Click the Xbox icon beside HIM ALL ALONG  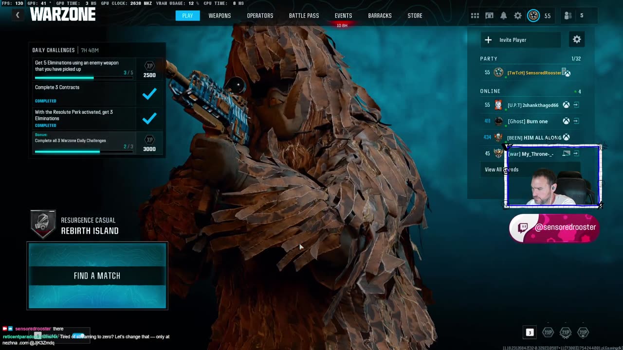[x=566, y=138]
